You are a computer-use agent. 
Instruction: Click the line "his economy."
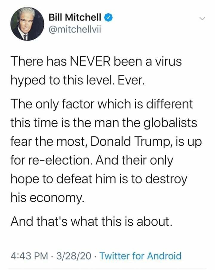click(48, 197)
